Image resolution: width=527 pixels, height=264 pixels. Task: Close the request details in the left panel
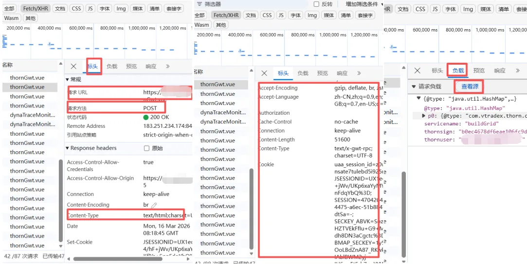coord(73,66)
